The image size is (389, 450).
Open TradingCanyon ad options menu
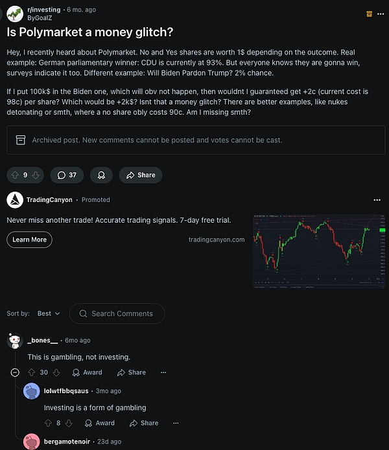[377, 200]
